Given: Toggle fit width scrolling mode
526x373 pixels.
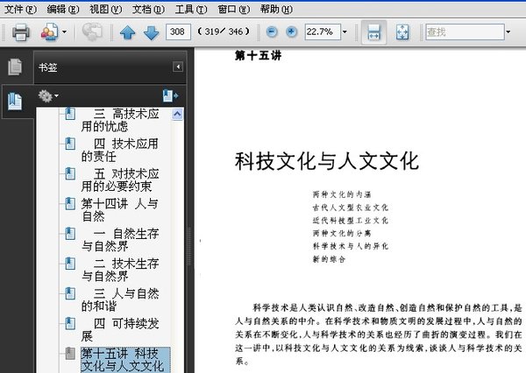Looking at the screenshot, I should (x=373, y=32).
